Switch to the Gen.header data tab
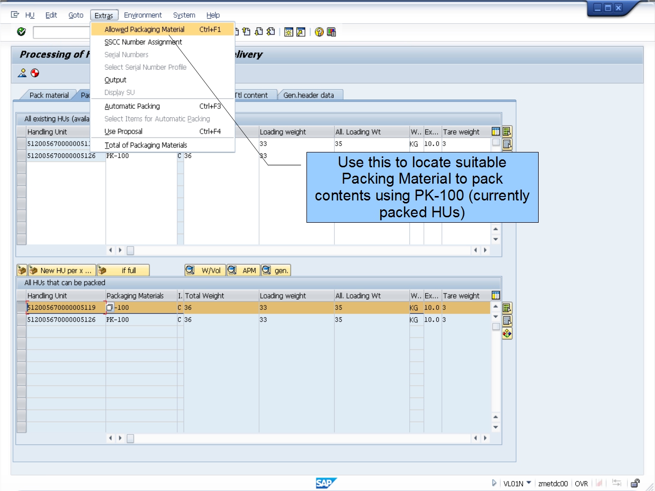The width and height of the screenshot is (655, 491). (x=308, y=95)
